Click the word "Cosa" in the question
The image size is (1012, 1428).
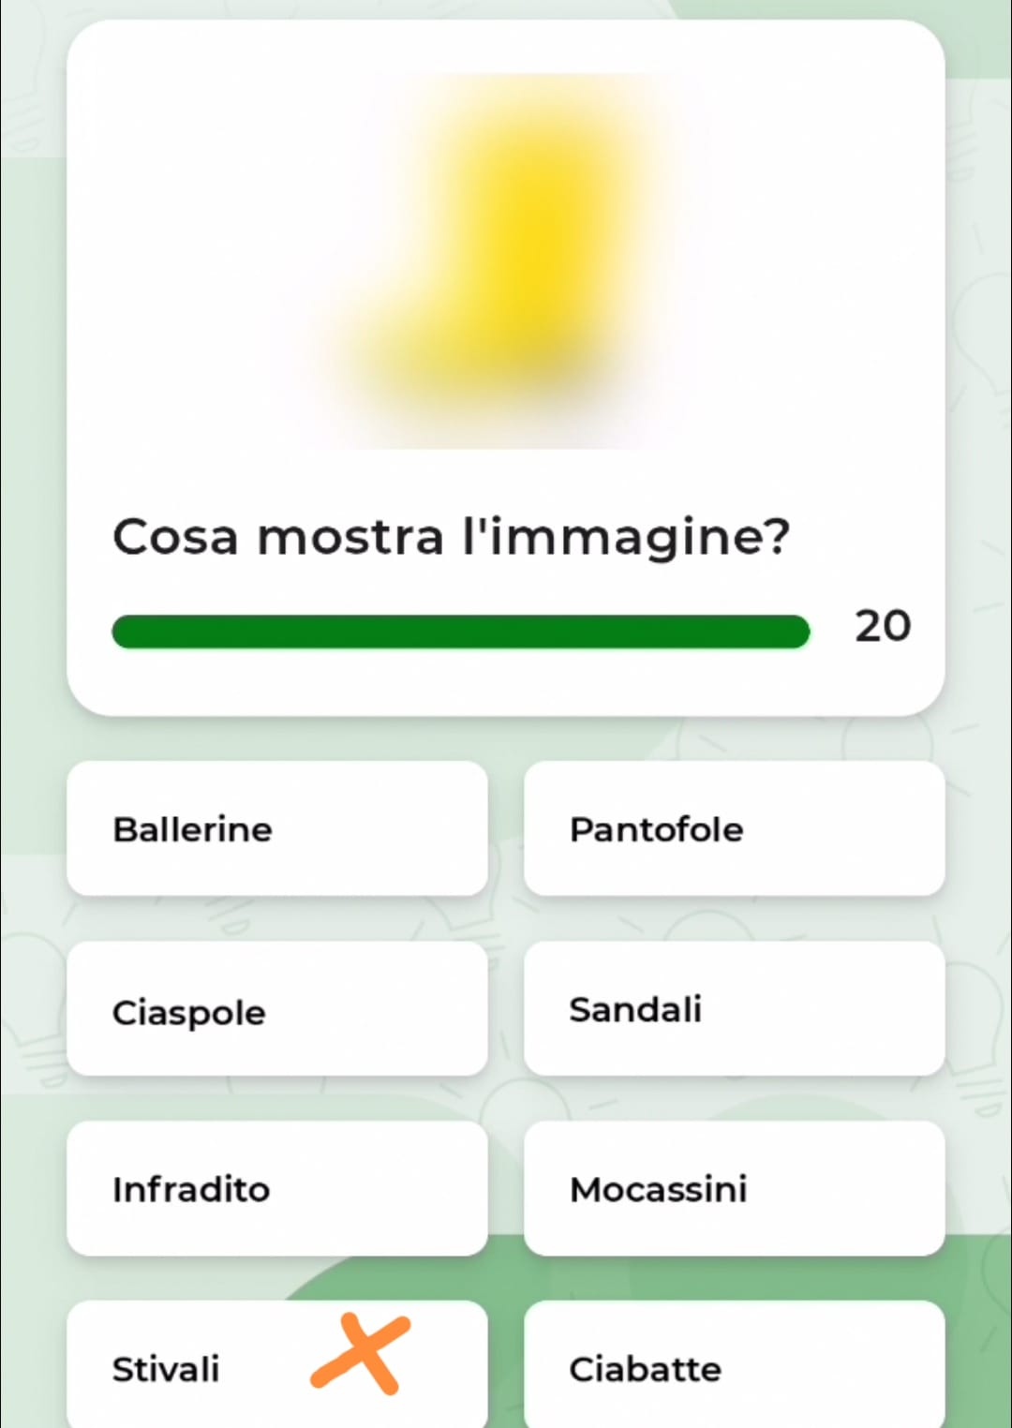[x=175, y=538]
